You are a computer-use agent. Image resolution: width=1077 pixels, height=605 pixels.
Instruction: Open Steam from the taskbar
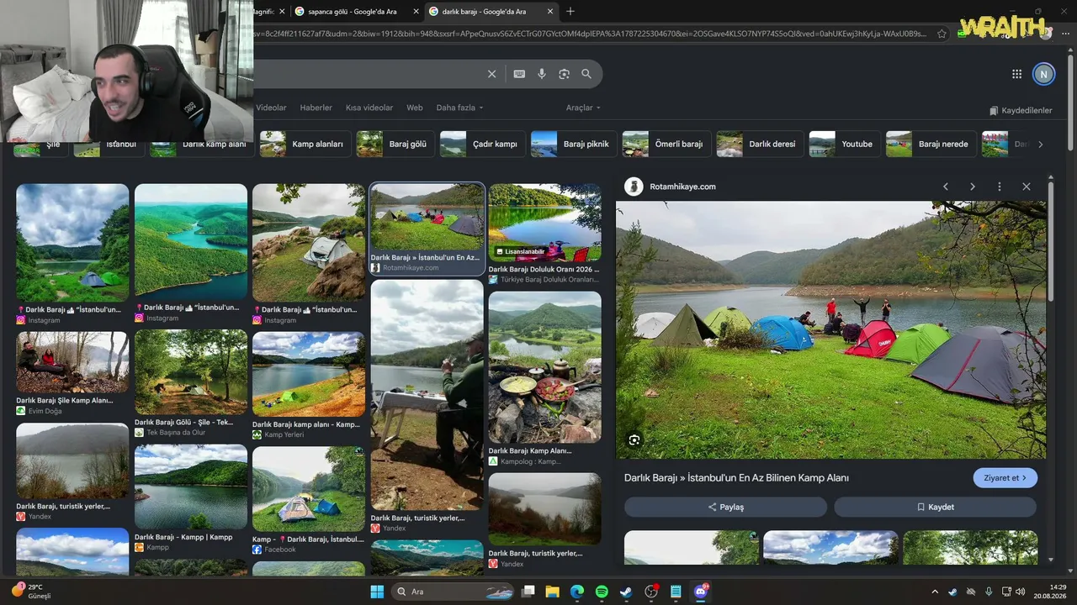click(626, 592)
